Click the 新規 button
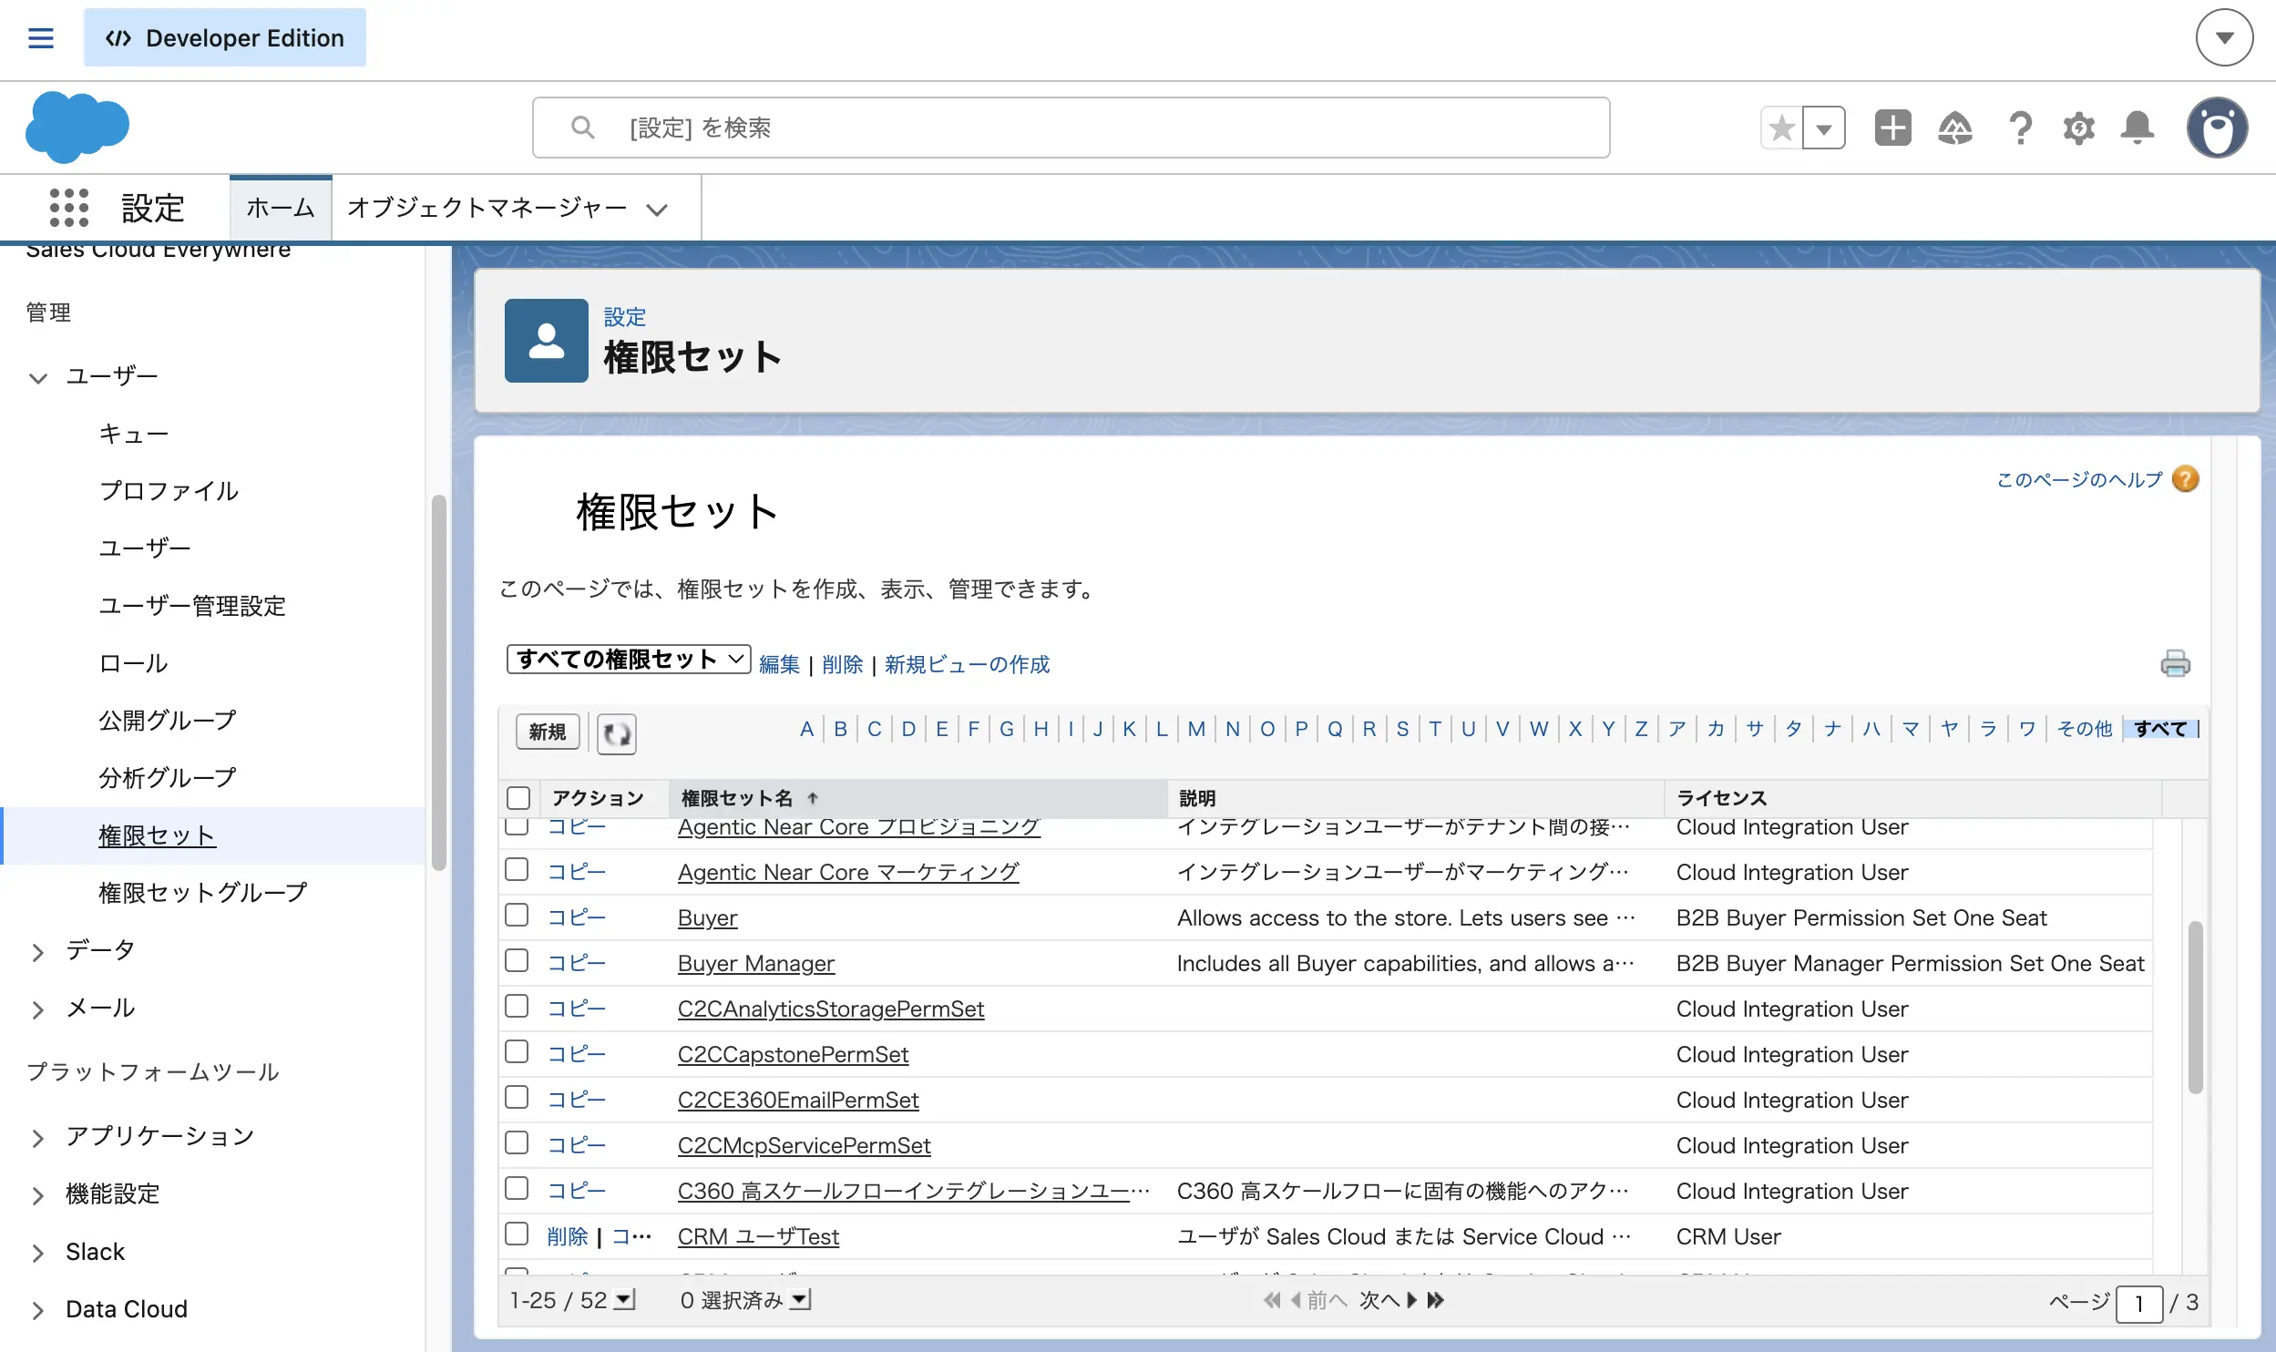2276x1352 pixels. click(548, 732)
